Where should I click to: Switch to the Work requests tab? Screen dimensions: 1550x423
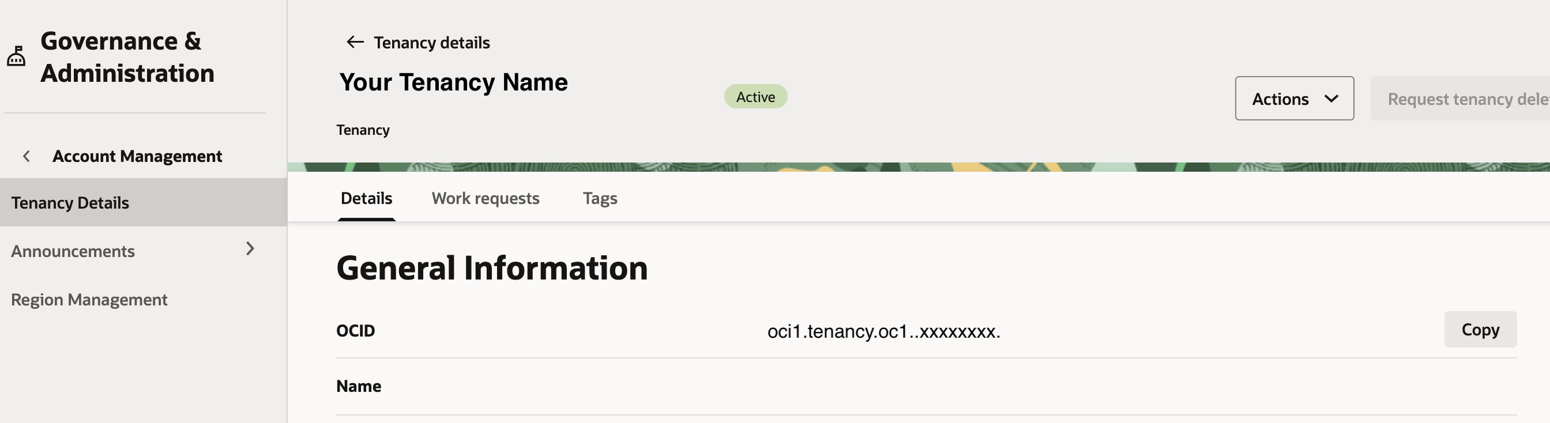click(485, 198)
